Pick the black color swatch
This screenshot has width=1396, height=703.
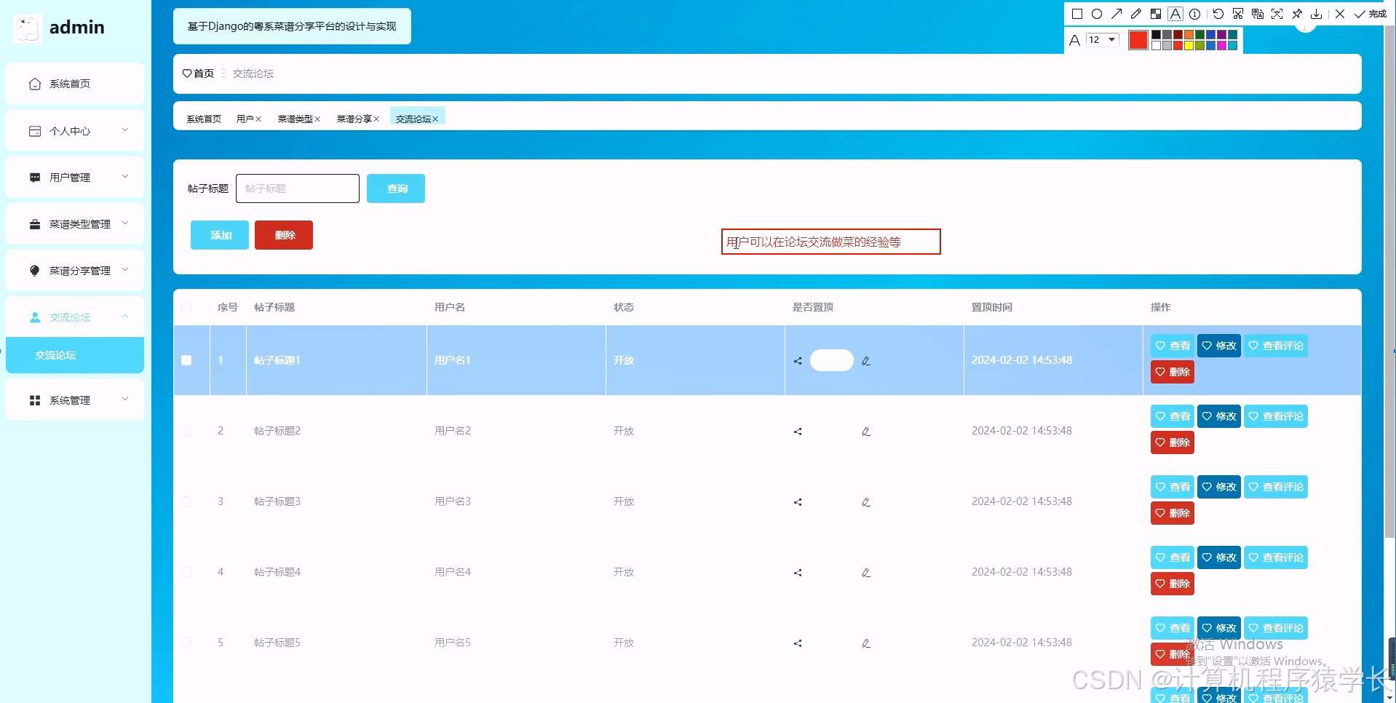click(1157, 35)
